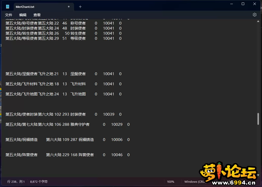Add a new tab with plus button
The width and height of the screenshot is (262, 187).
(80, 7)
